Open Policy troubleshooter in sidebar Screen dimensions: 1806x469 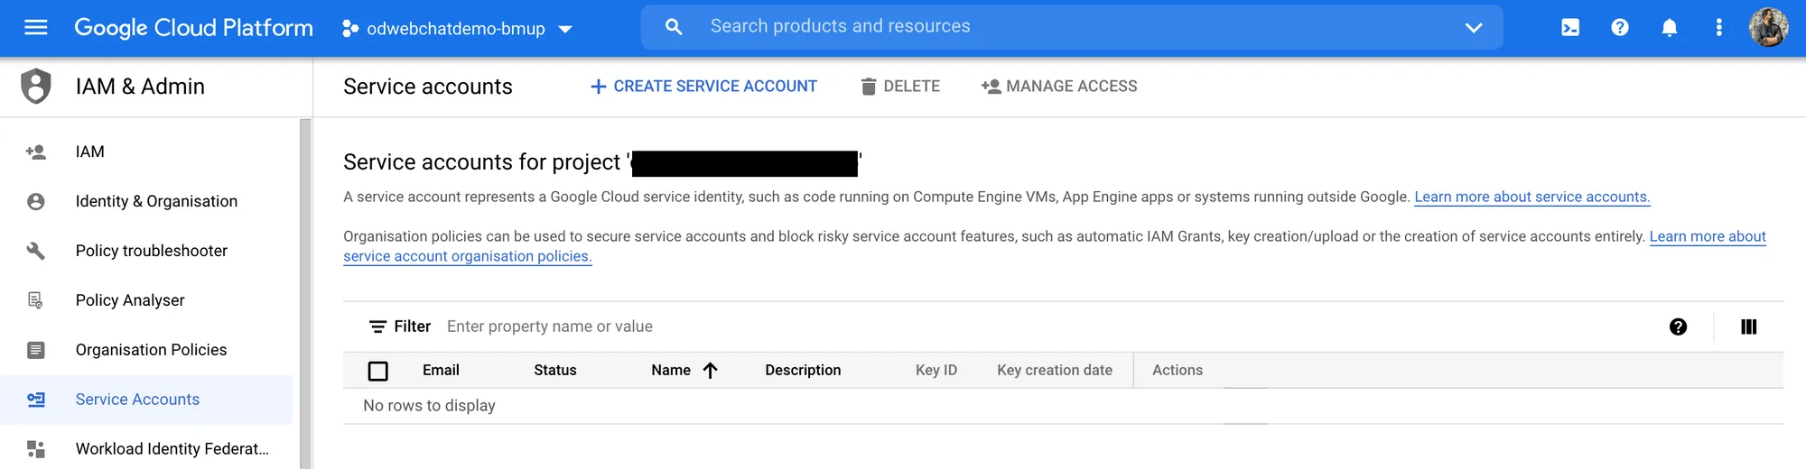tap(146, 251)
